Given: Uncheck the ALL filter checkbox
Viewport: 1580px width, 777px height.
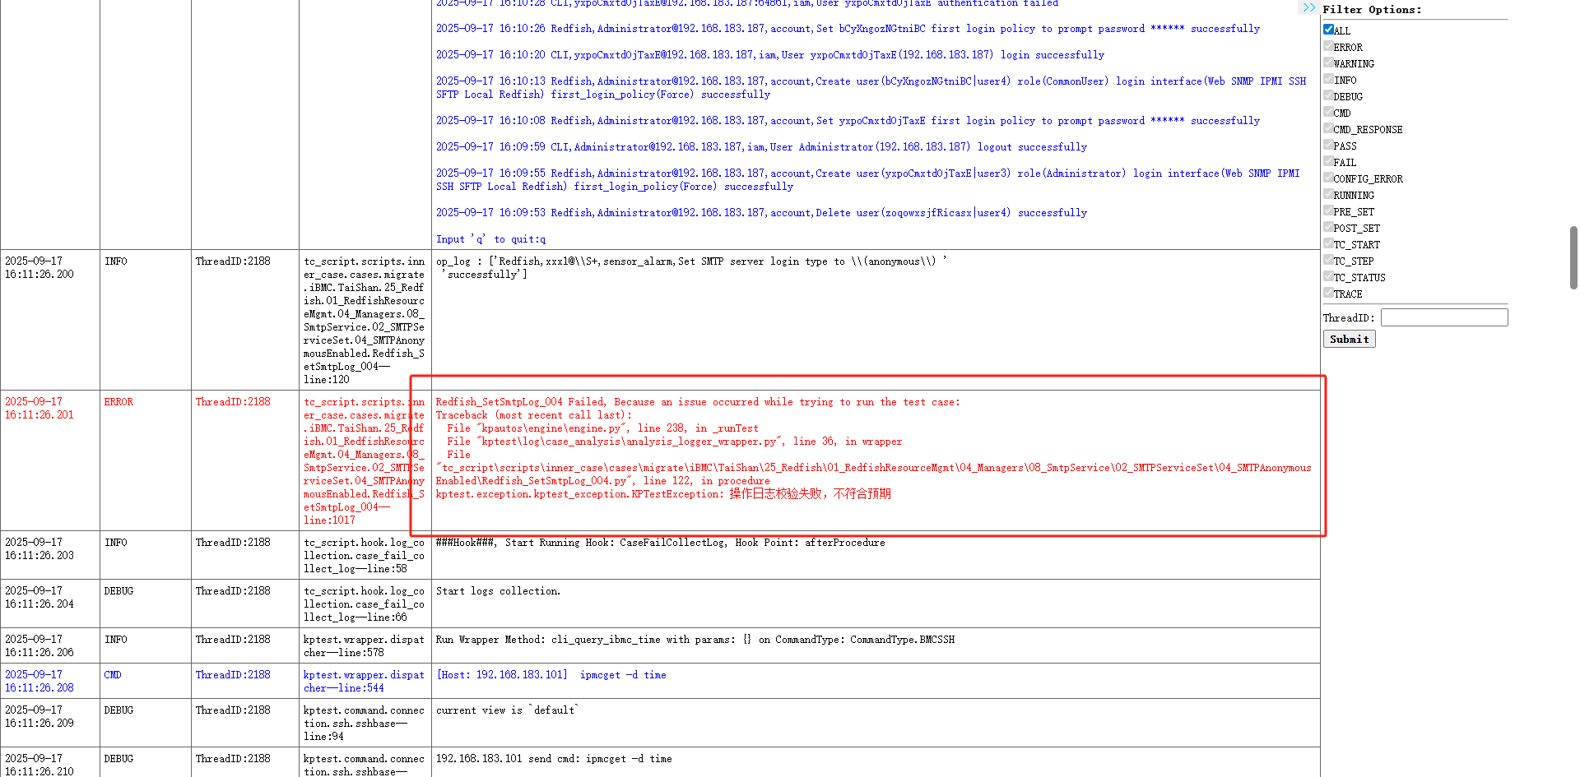Looking at the screenshot, I should [x=1328, y=30].
